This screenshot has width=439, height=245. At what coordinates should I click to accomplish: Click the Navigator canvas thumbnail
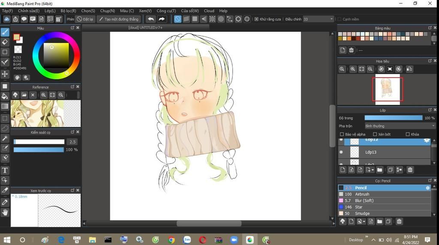click(x=388, y=90)
